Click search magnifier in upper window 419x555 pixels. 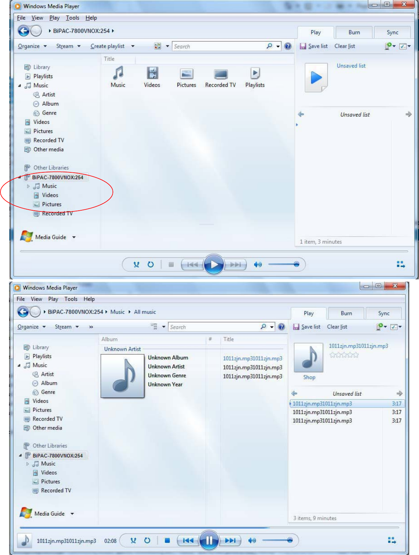pos(269,46)
